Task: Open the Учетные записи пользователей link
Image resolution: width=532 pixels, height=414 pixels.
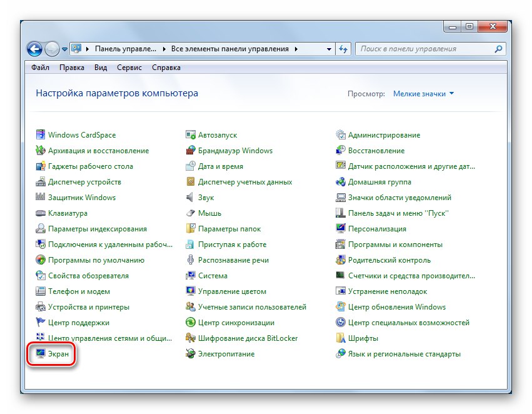Action: click(x=252, y=307)
